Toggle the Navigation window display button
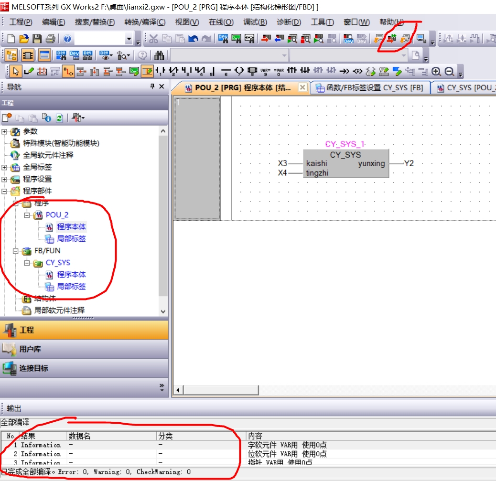 pos(11,55)
